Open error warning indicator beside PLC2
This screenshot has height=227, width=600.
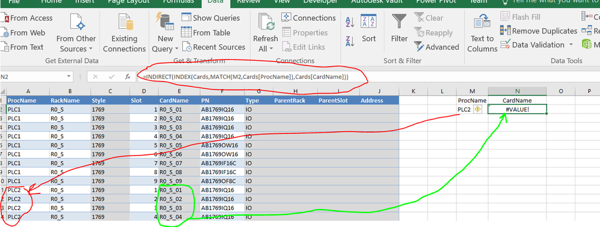pos(477,110)
